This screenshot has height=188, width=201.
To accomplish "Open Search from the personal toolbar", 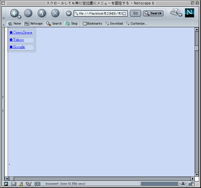I will [54, 23].
